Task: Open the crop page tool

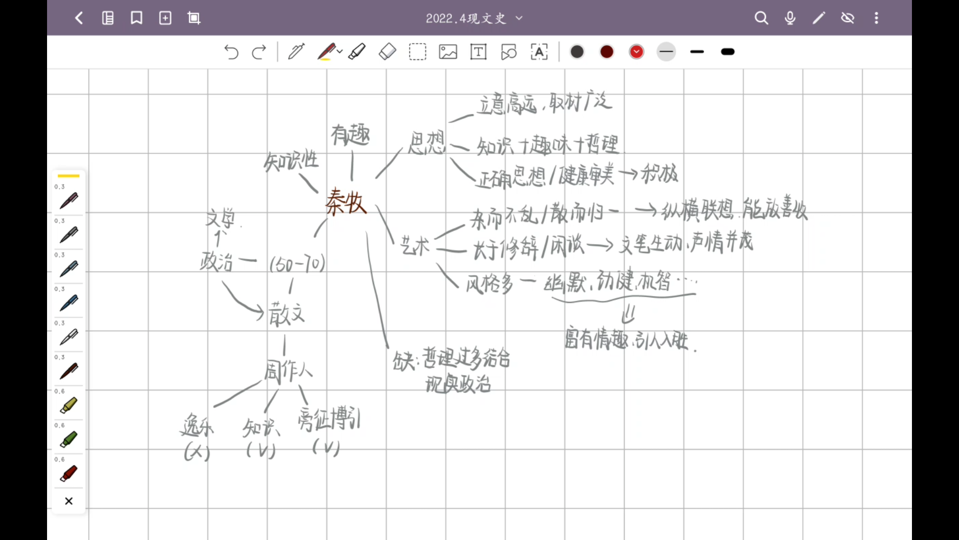Action: tap(194, 18)
